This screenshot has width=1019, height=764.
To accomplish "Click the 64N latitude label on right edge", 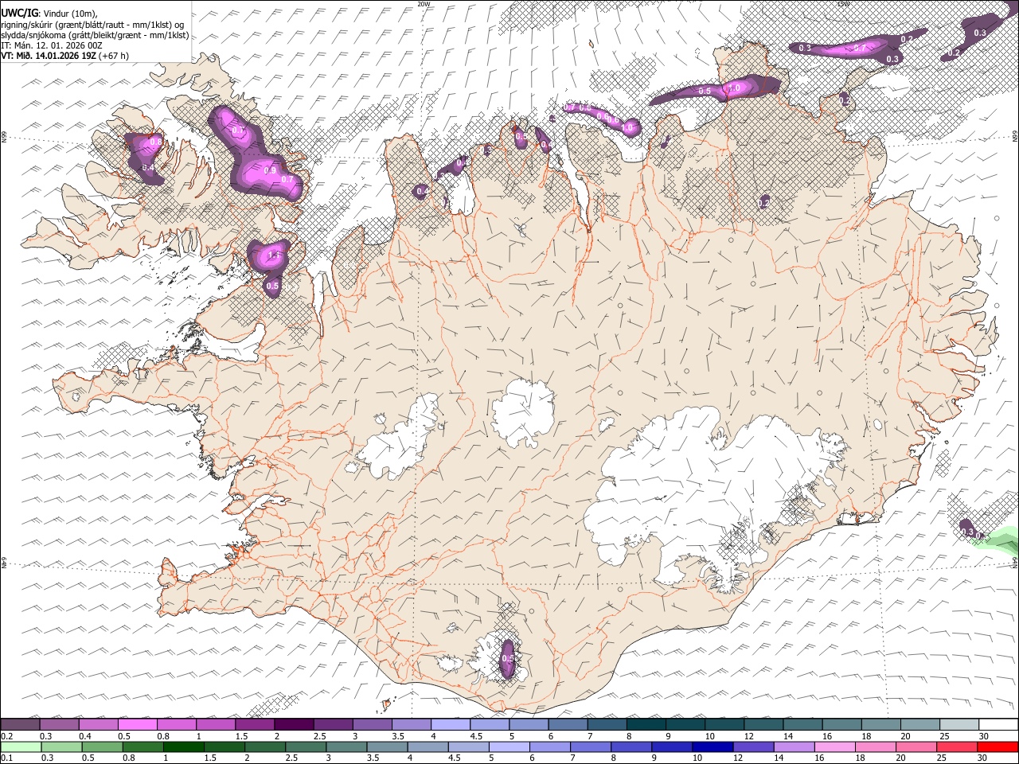I will 1015,562.
